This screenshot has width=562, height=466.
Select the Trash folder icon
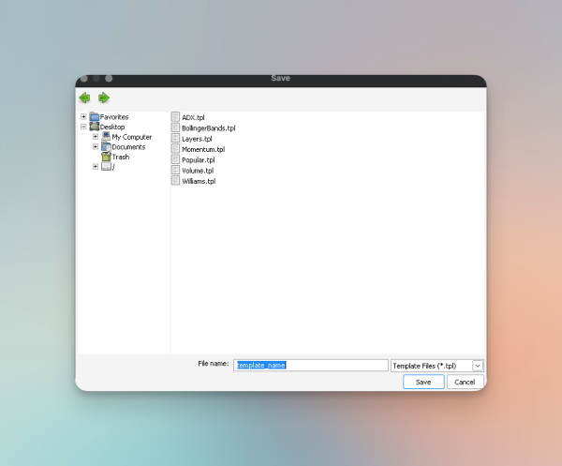click(106, 157)
